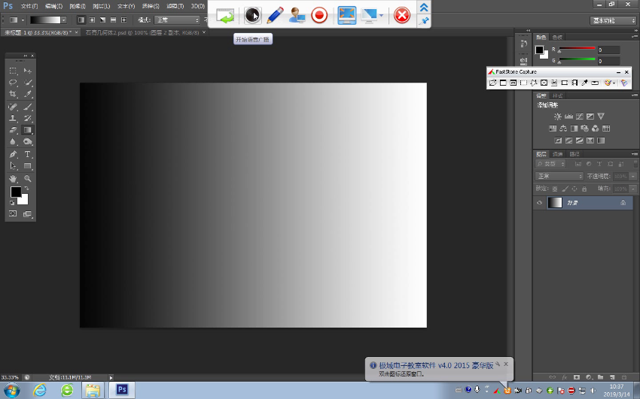Adjust the green G color slider
This screenshot has height=399, width=640.
click(x=576, y=61)
